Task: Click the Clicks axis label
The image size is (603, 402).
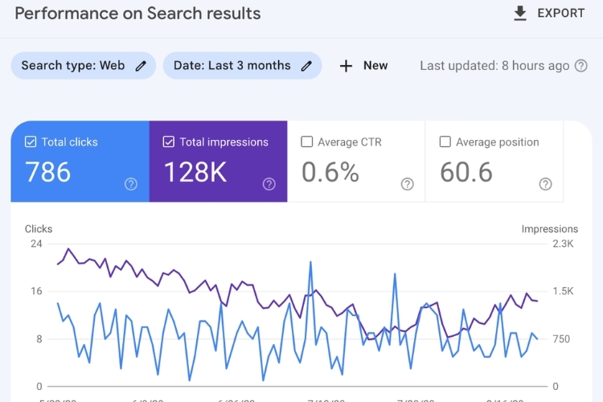Action: point(39,229)
